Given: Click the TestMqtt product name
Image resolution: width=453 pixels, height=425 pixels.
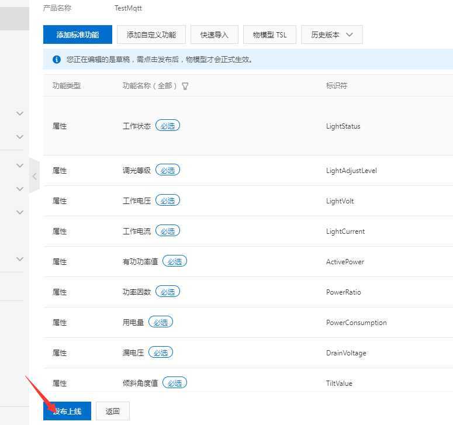Looking at the screenshot, I should pos(128,8).
